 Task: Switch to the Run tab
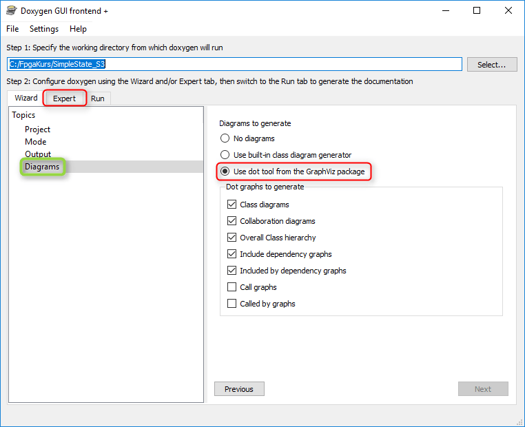(98, 98)
